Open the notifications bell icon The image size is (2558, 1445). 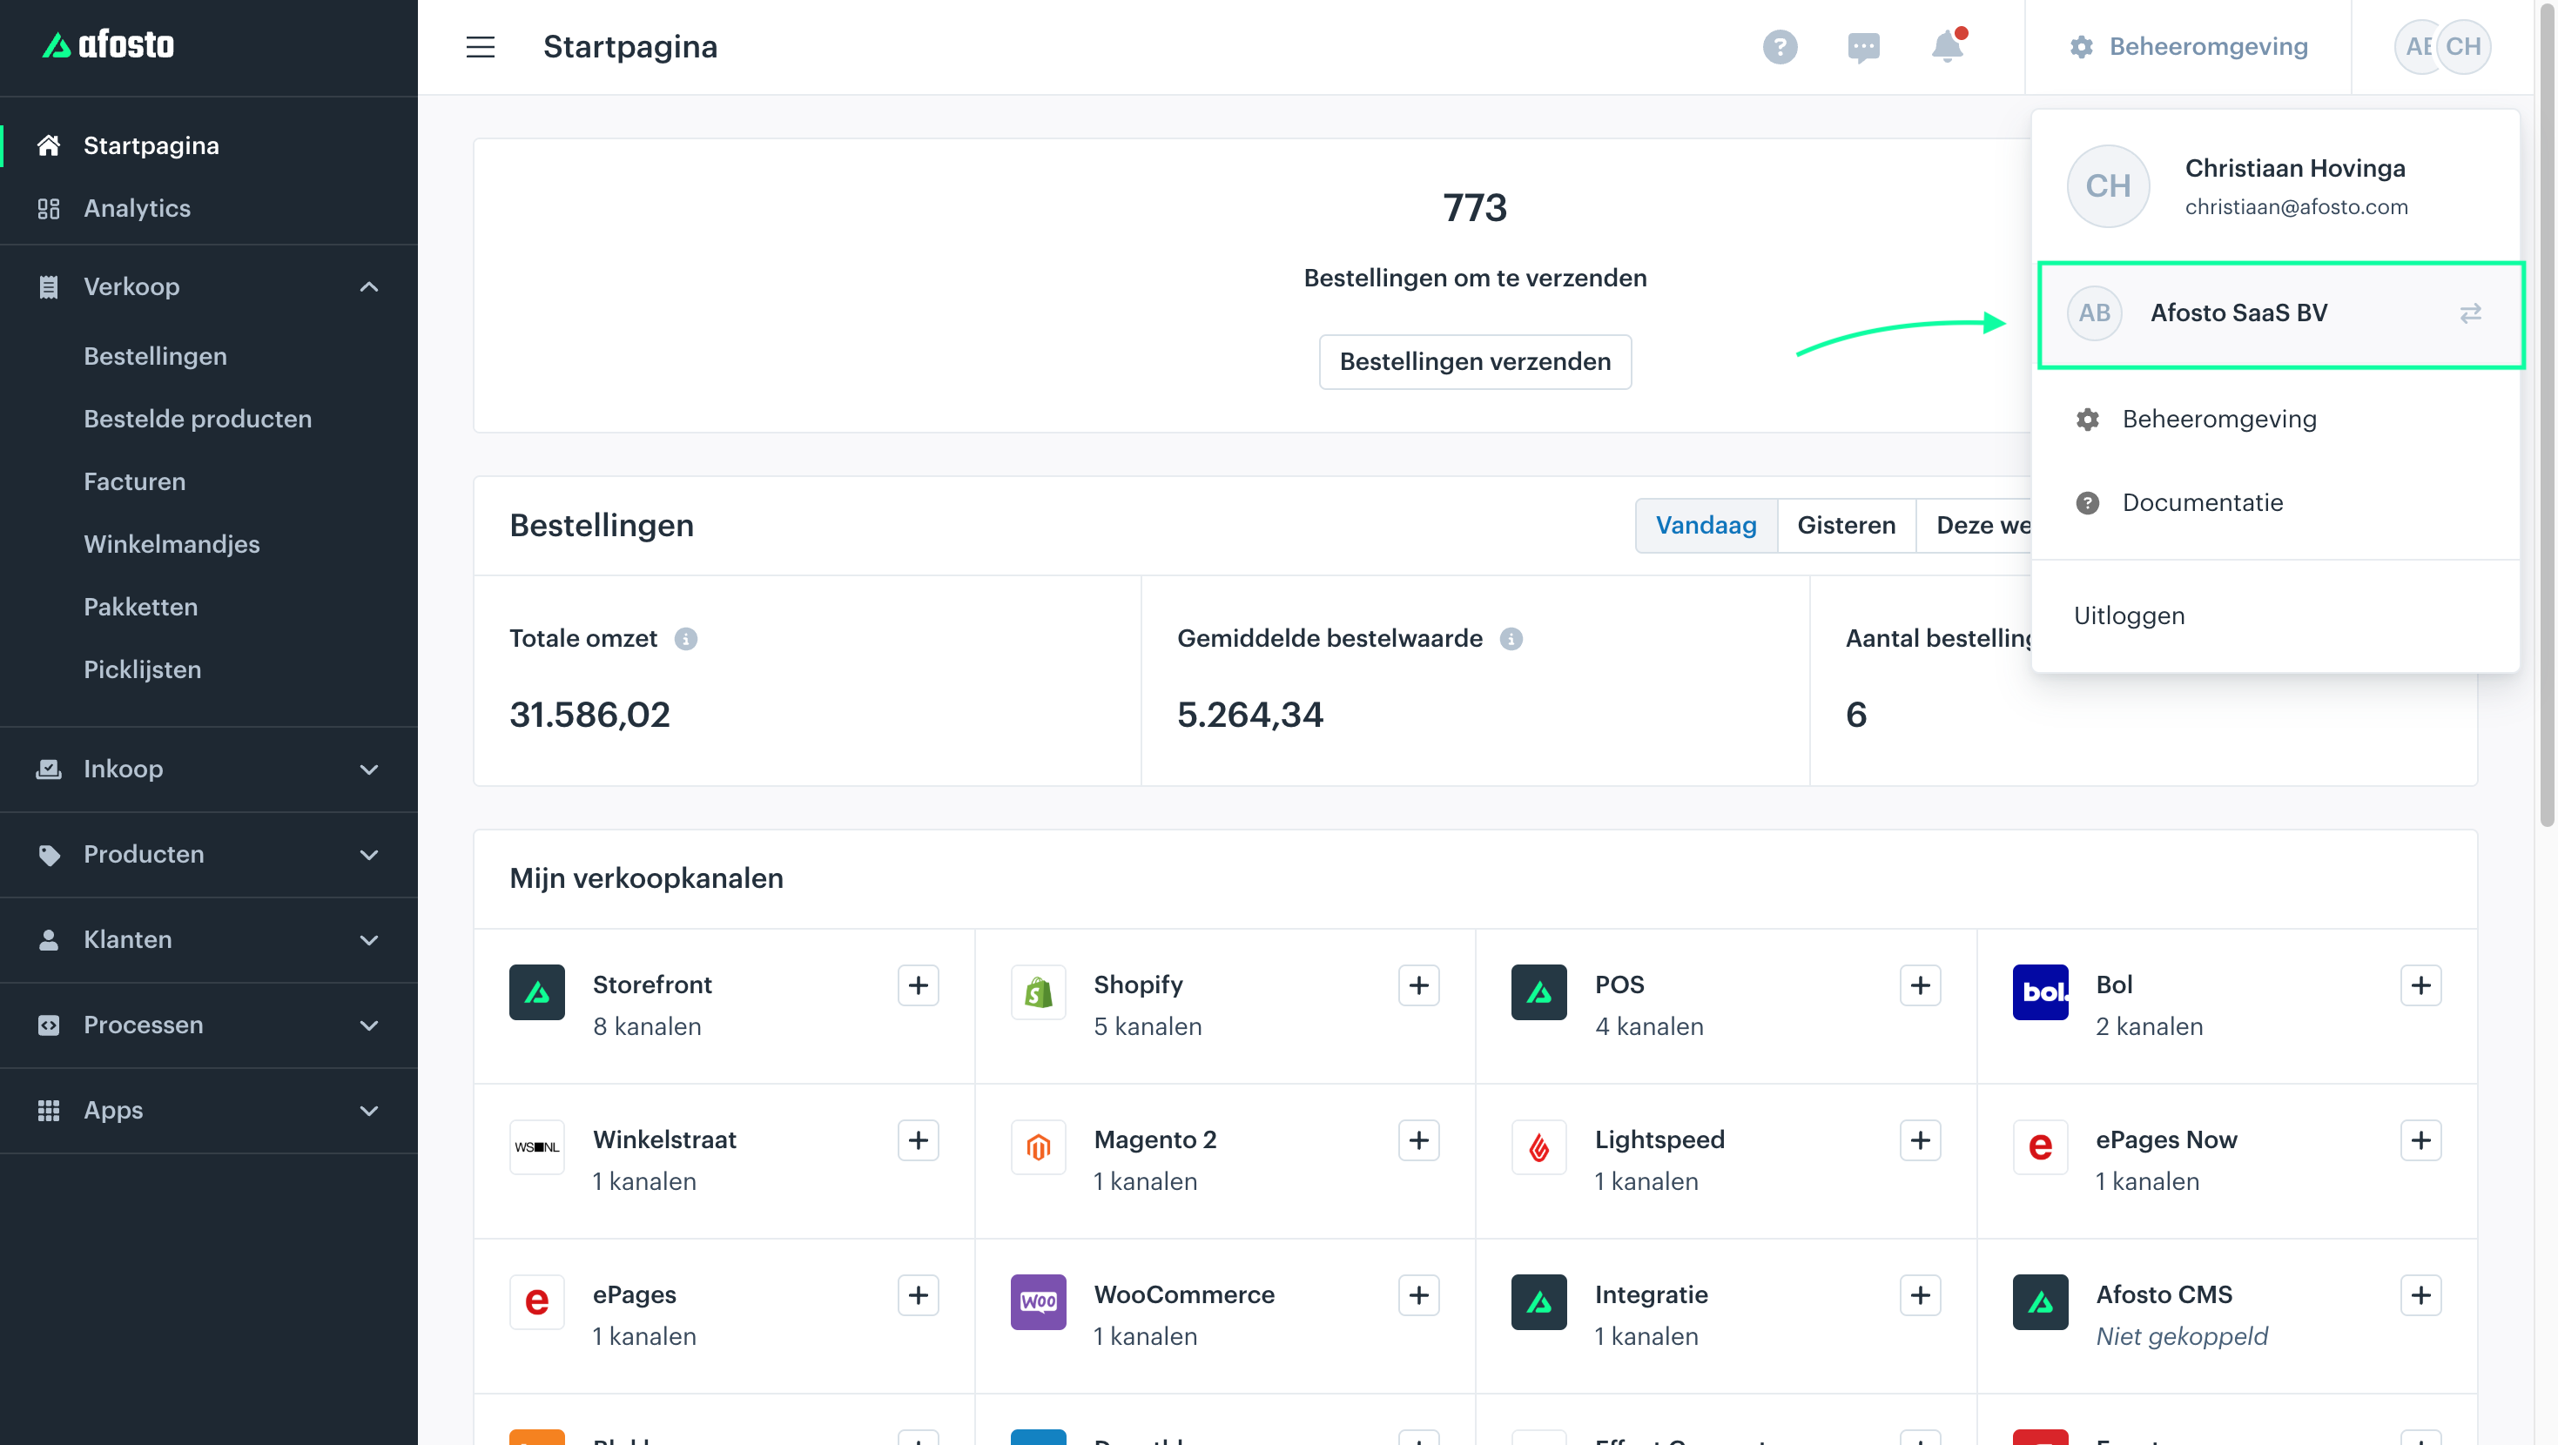[x=1948, y=45]
